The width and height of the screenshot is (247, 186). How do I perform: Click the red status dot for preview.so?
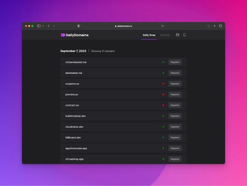pyautogui.click(x=163, y=94)
